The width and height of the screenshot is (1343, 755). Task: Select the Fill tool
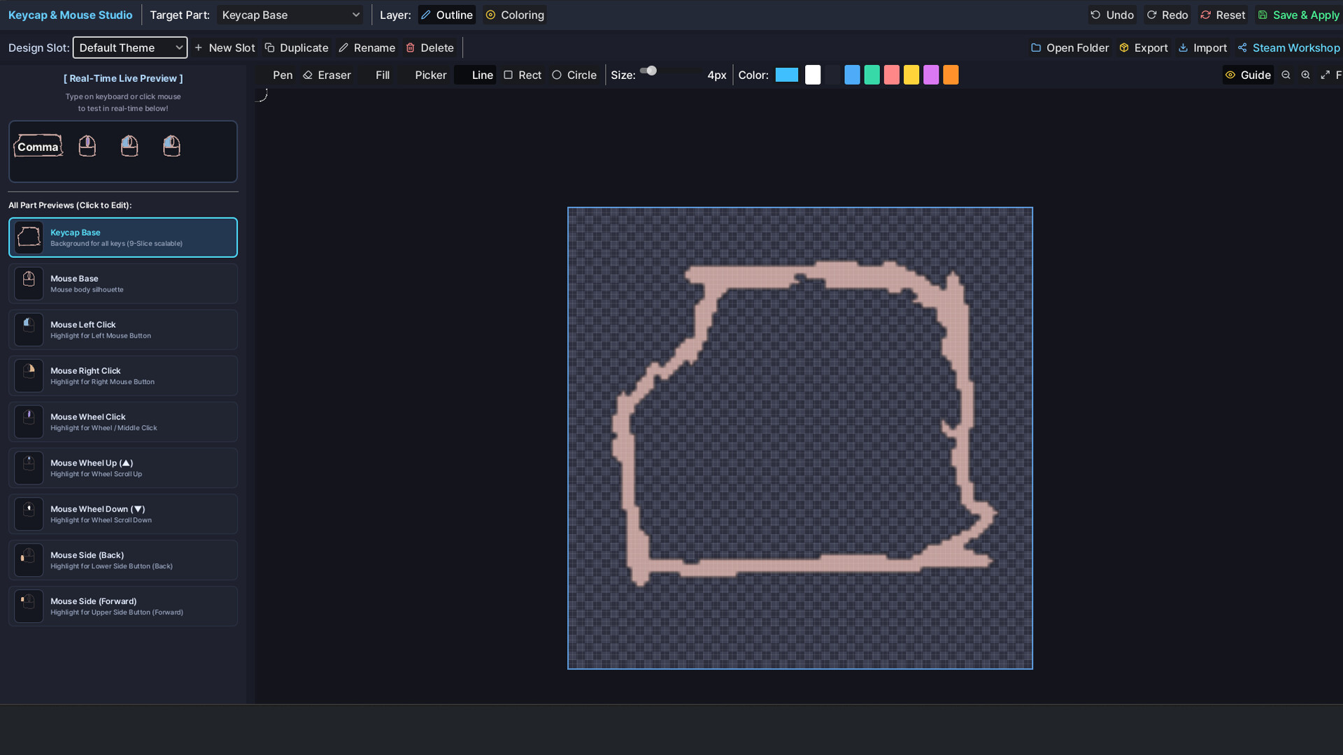click(x=376, y=75)
